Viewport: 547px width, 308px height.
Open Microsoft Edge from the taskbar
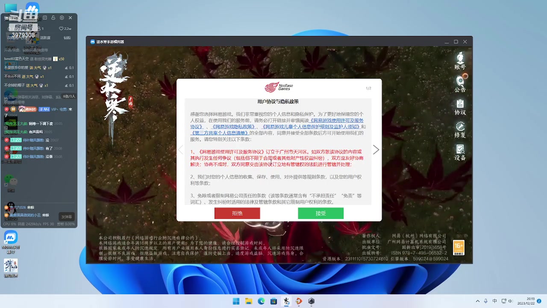pos(261,301)
